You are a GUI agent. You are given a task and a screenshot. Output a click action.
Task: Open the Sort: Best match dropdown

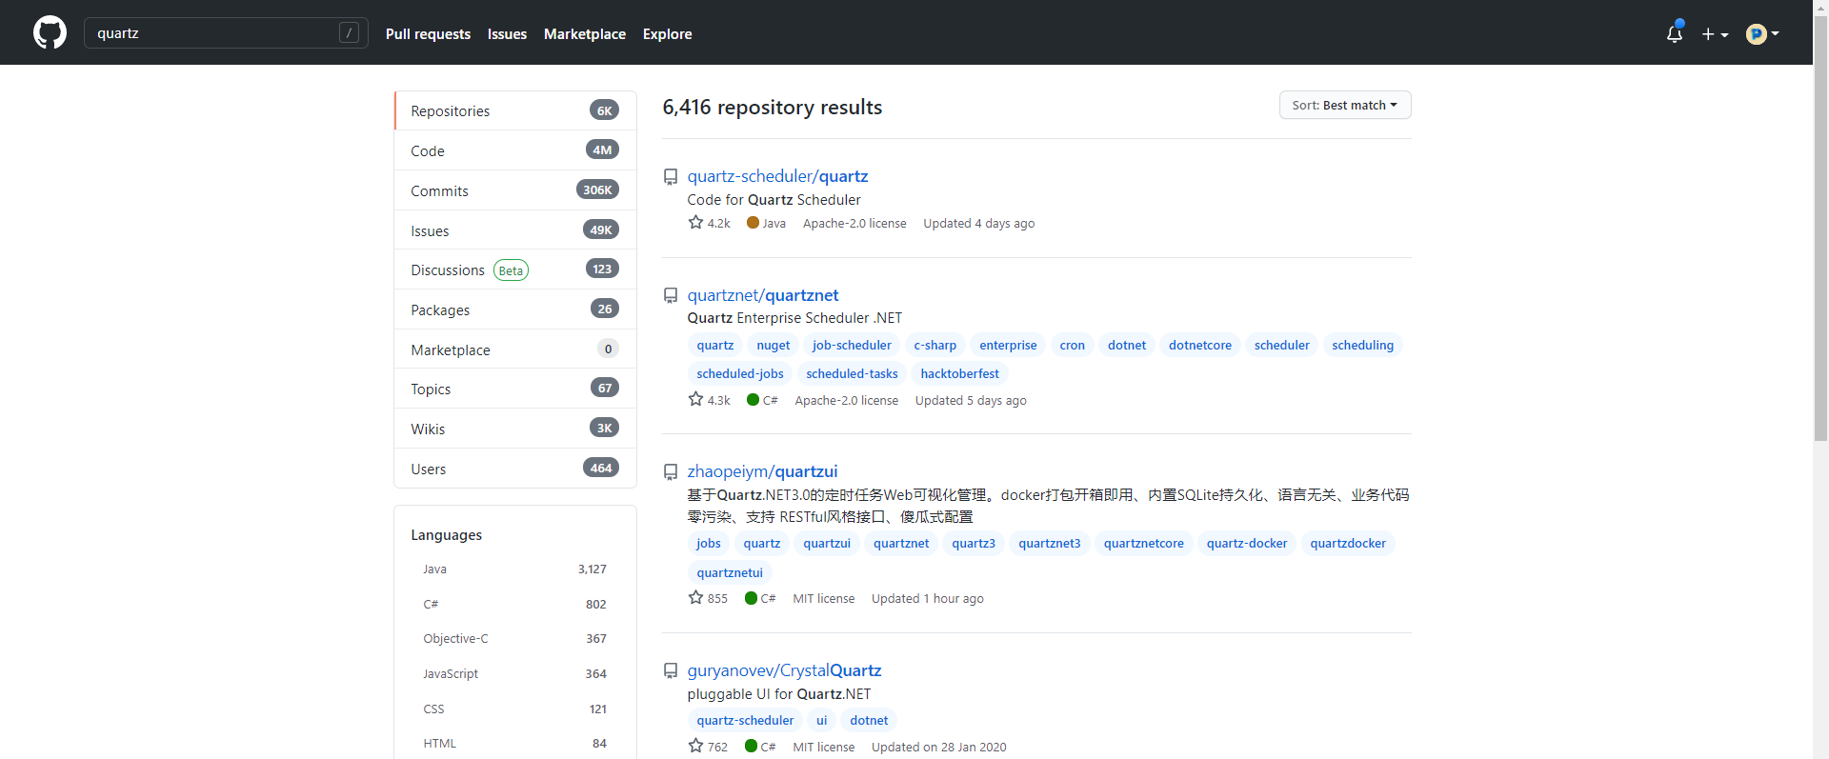[x=1344, y=106]
